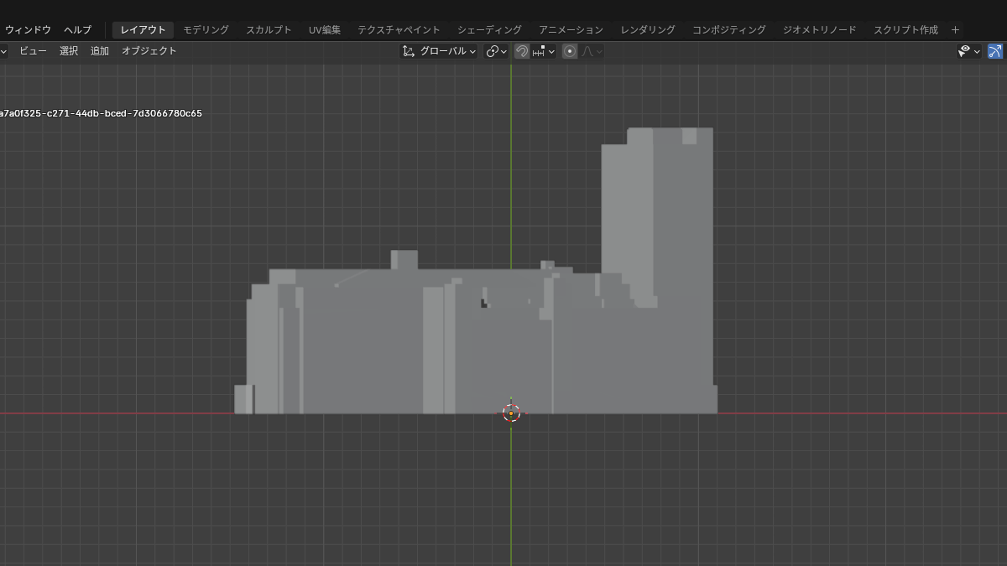Click the transform orientation axes icon
This screenshot has width=1007, height=566.
click(409, 51)
